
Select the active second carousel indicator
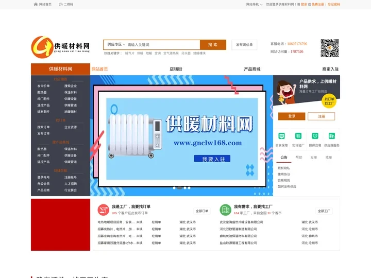[180, 188]
